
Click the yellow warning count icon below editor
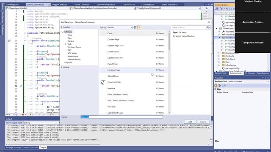point(30,114)
